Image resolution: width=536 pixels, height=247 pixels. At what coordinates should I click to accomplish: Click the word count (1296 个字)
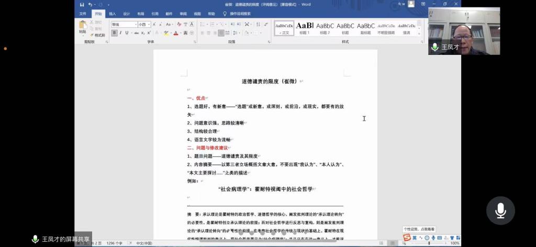pos(114,243)
